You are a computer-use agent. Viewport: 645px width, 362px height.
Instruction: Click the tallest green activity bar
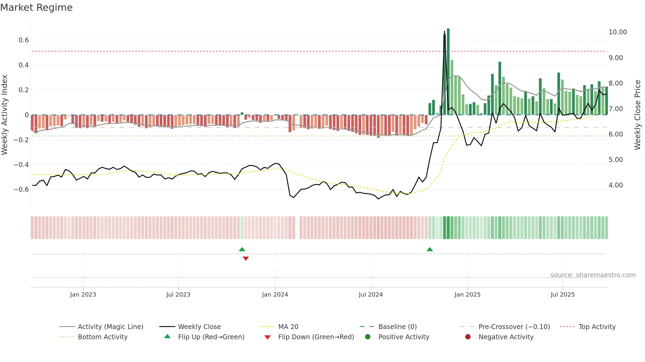pos(448,72)
